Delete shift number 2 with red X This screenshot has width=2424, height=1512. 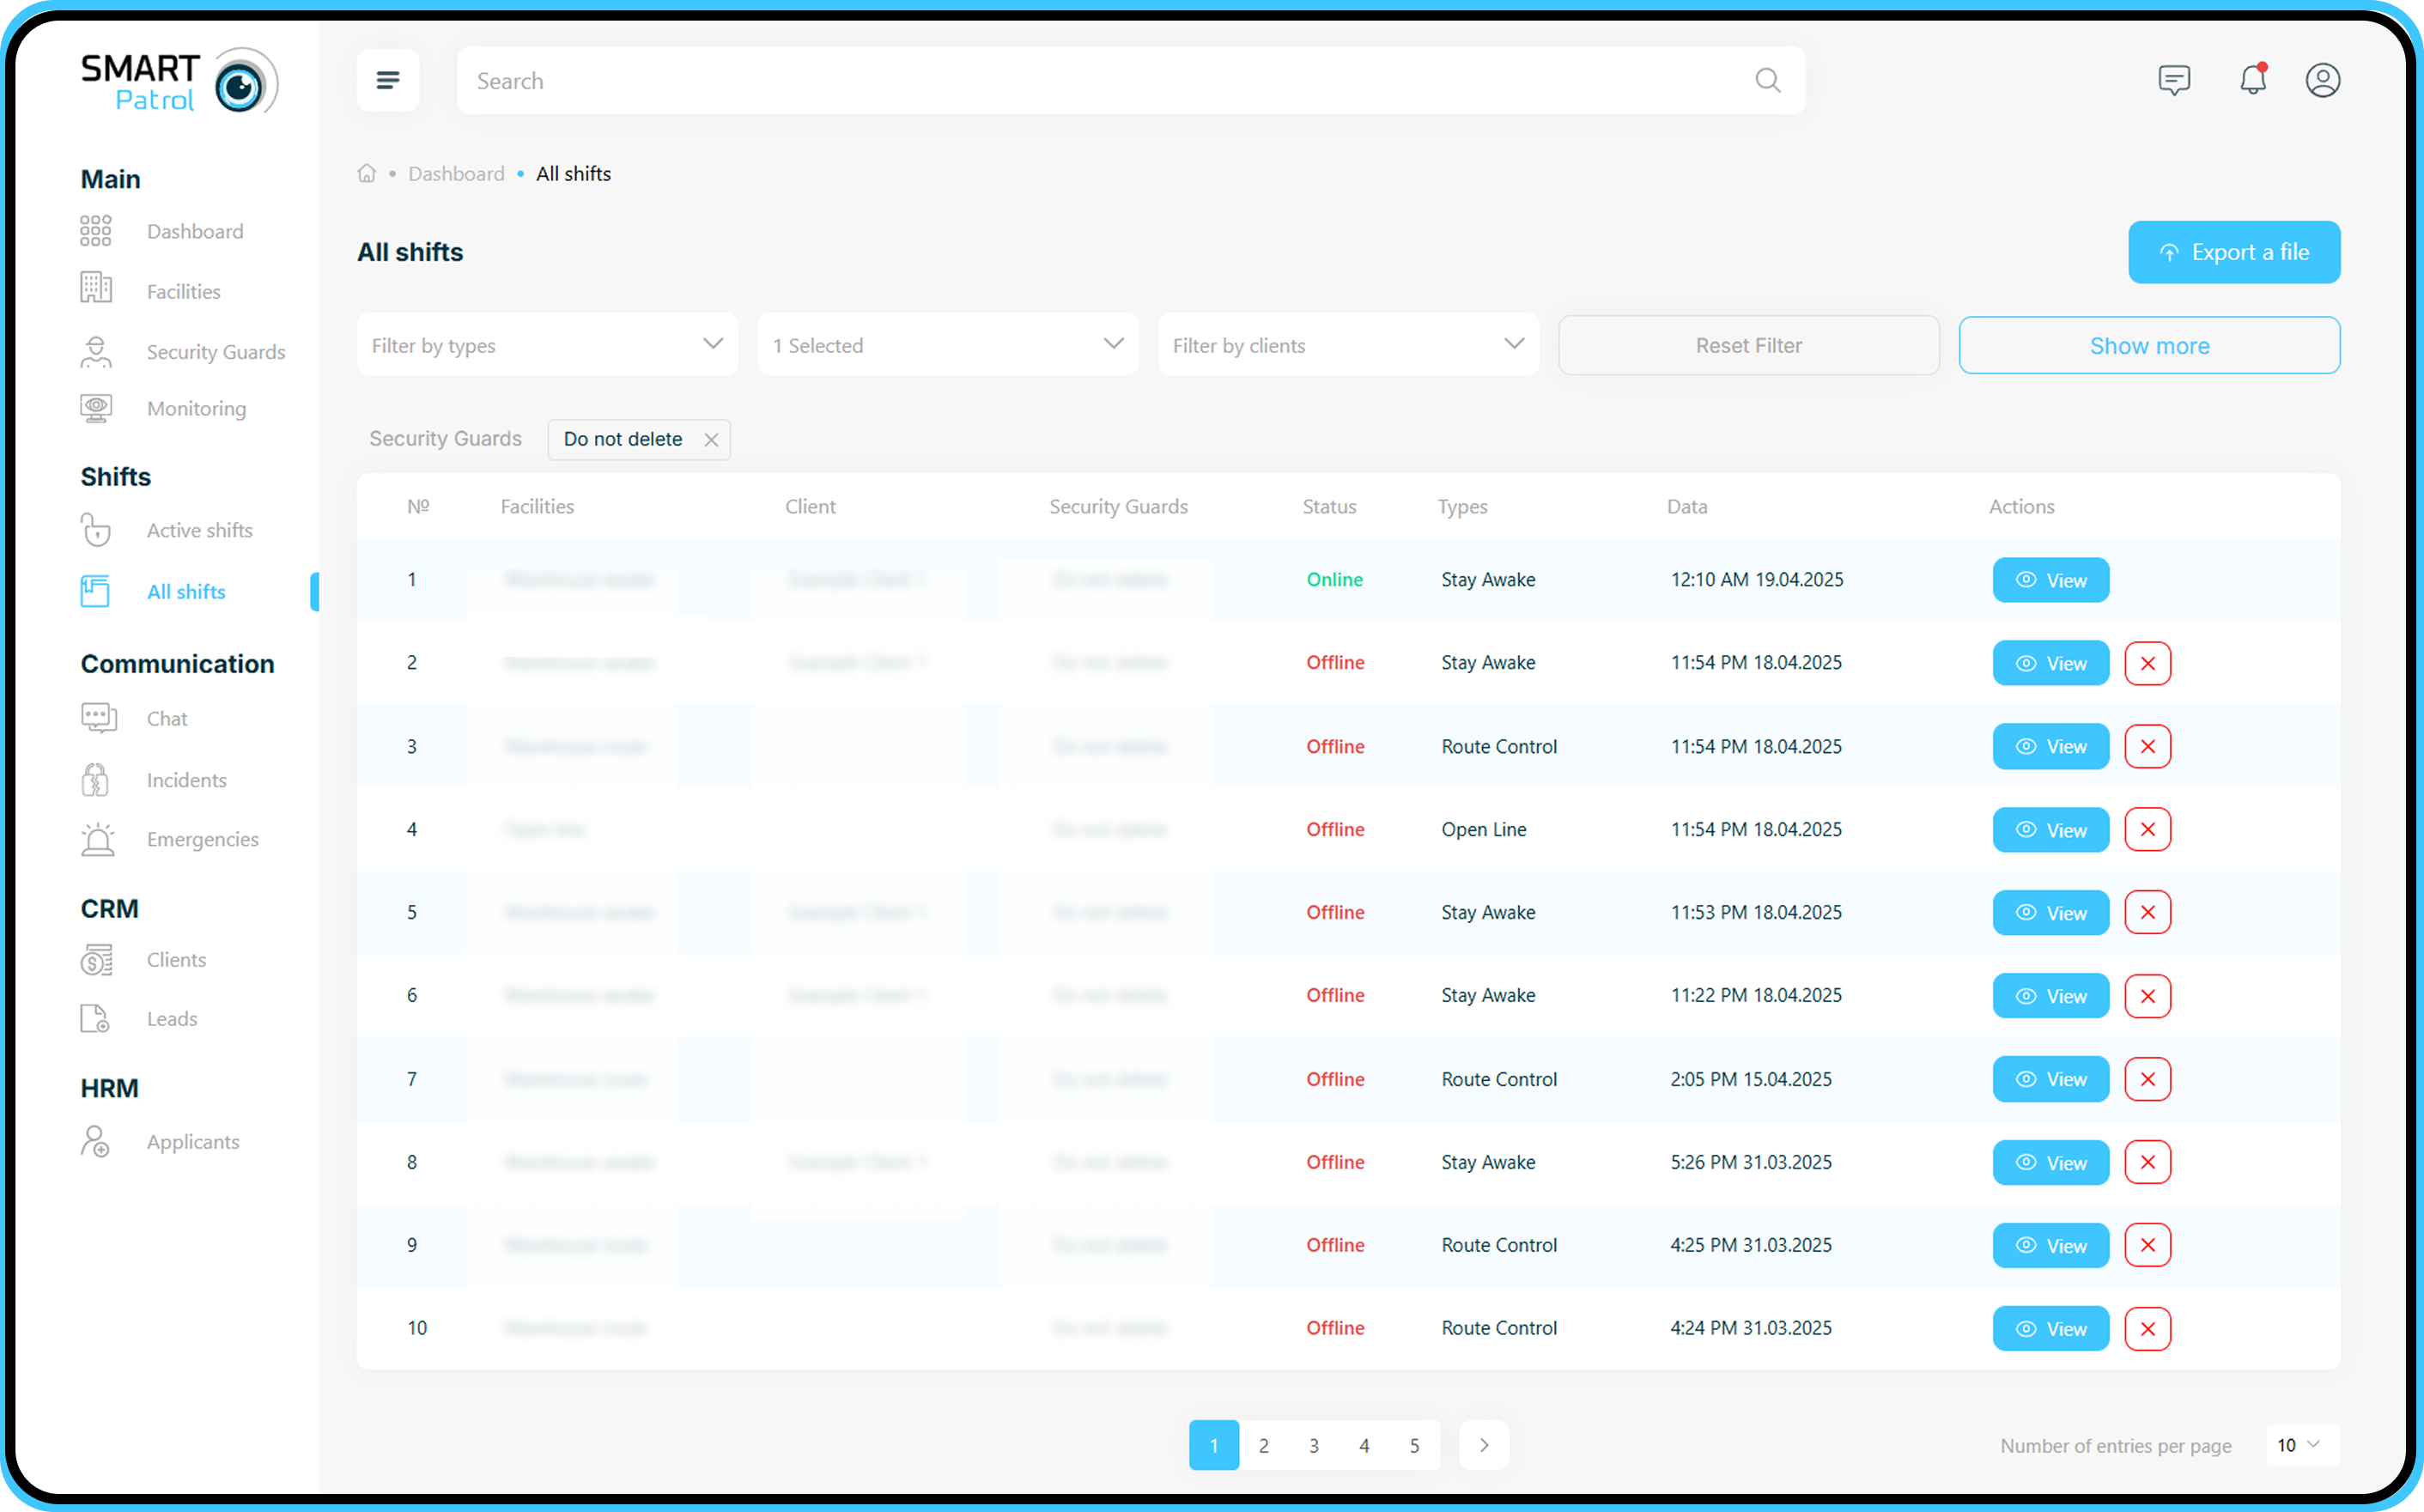pos(2147,664)
